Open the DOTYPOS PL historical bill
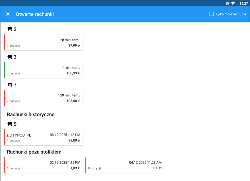The width and height of the screenshot is (250, 181). (x=44, y=138)
